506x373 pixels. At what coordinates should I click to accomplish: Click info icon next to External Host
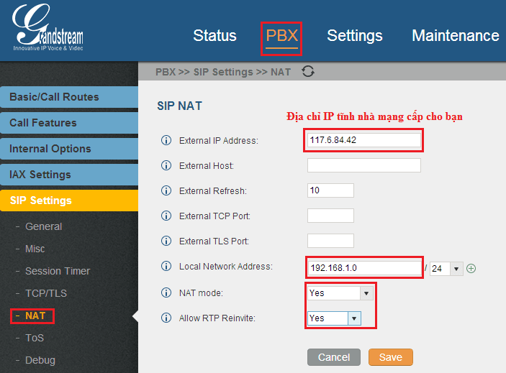[166, 165]
